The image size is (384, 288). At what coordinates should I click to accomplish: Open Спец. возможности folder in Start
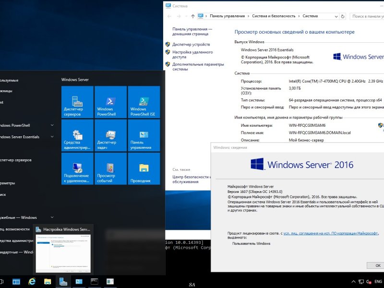pyautogui.click(x=15, y=229)
